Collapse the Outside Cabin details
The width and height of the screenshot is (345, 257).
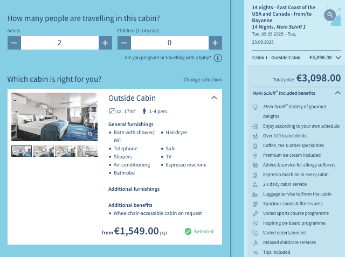(214, 98)
